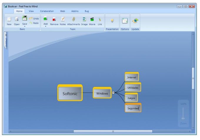The height and width of the screenshot is (140, 200).
Task: Maximize the Bookvar window
Action: (186, 6)
